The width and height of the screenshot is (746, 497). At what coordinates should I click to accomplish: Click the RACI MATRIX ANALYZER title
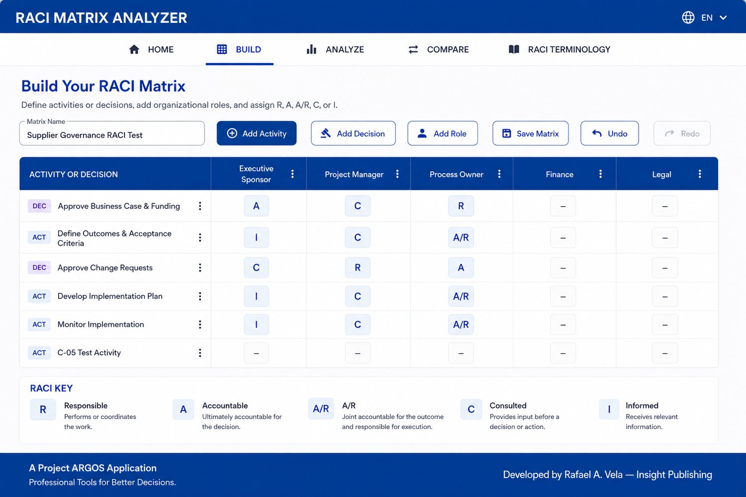coord(101,18)
